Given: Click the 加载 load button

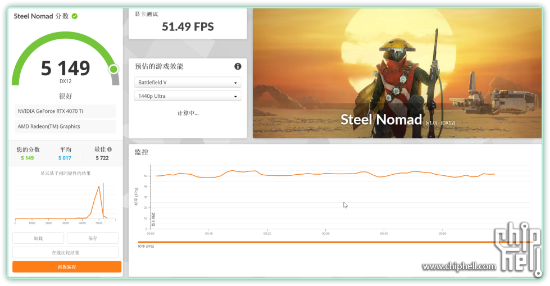Looking at the screenshot, I should (38, 238).
